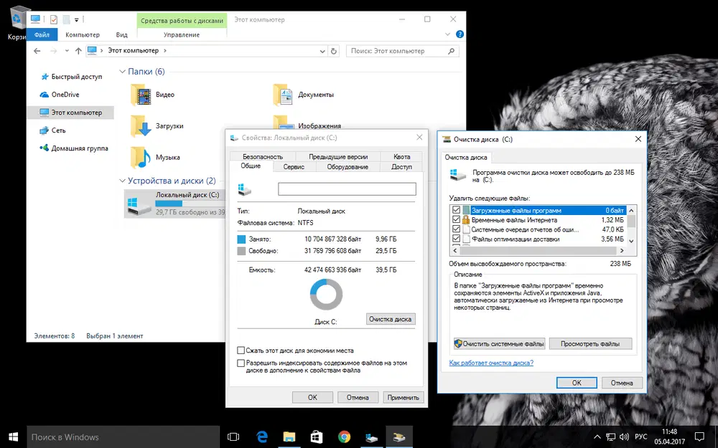This screenshot has width=718, height=448.
Task: Click the Disk Cleanup taskbar icon
Action: point(398,437)
